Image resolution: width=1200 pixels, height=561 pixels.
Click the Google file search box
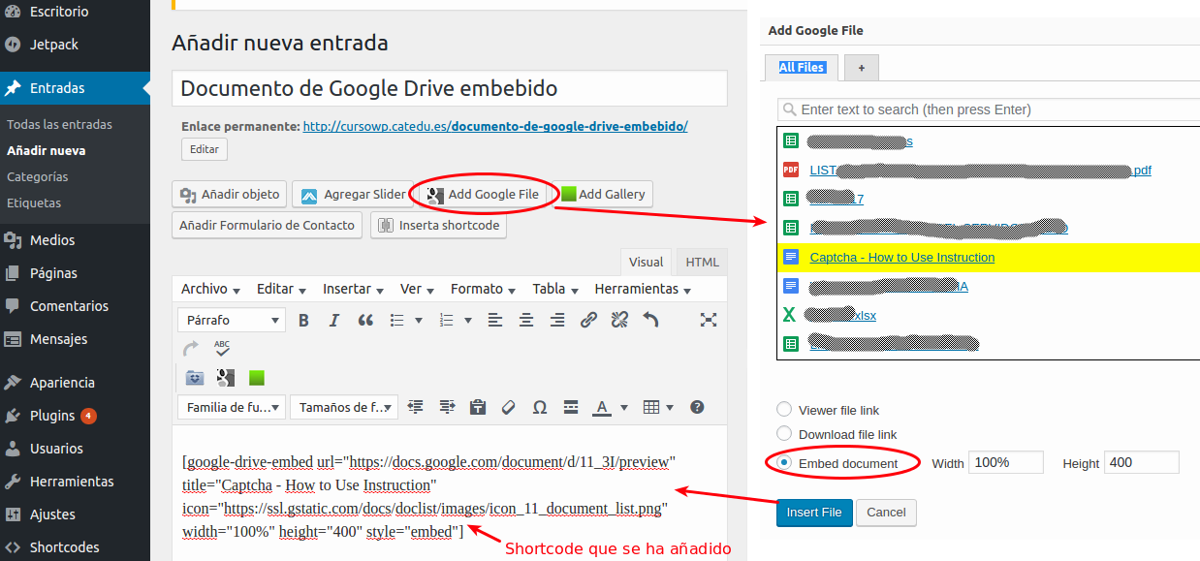(x=989, y=109)
